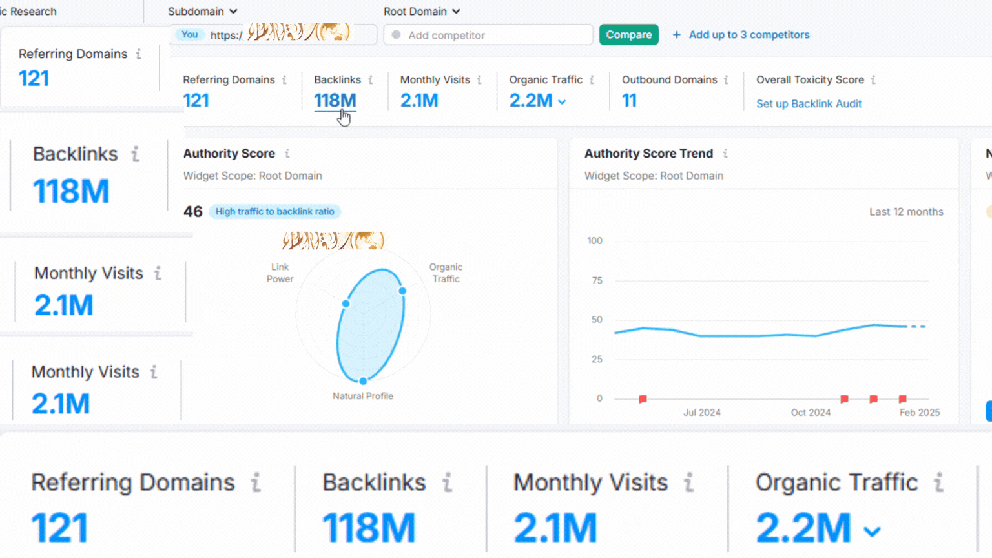Expand the chevron beside the enlarged 2.2M value
This screenshot has height=558, width=992.
[872, 532]
